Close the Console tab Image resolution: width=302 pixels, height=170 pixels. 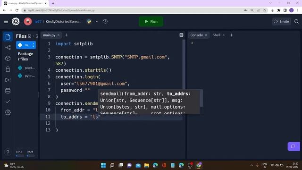point(206,35)
